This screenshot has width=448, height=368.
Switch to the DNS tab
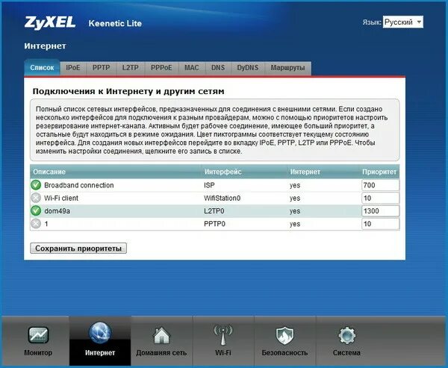point(218,68)
